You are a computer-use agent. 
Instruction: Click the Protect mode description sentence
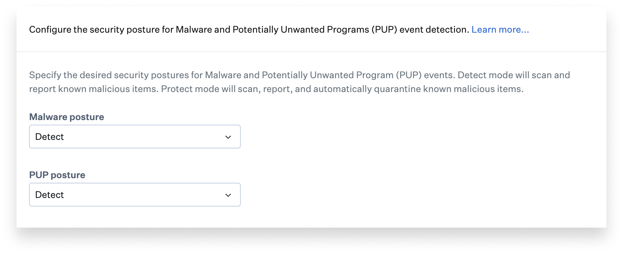(x=342, y=89)
